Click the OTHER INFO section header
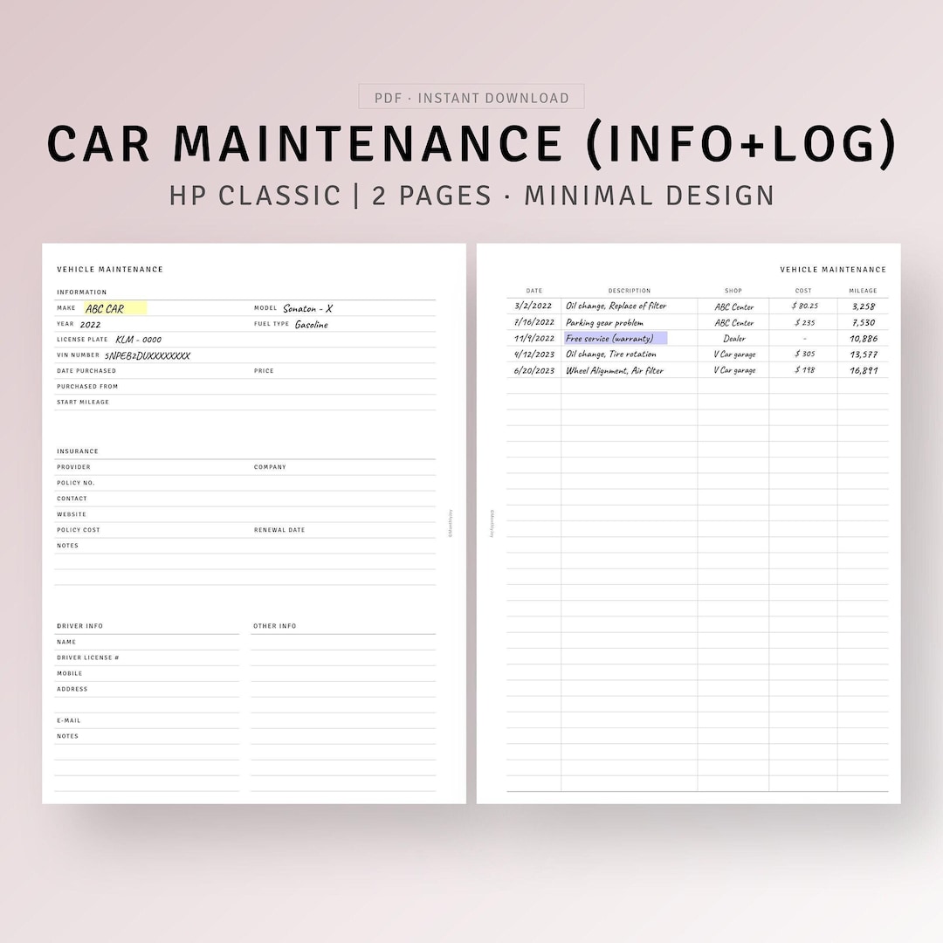Image resolution: width=943 pixels, height=943 pixels. point(274,625)
